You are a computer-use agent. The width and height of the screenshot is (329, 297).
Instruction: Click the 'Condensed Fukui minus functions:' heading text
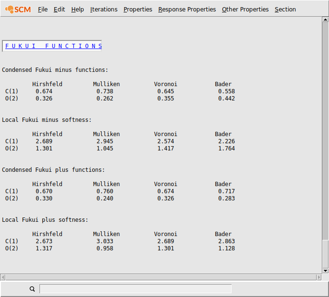tap(55, 70)
